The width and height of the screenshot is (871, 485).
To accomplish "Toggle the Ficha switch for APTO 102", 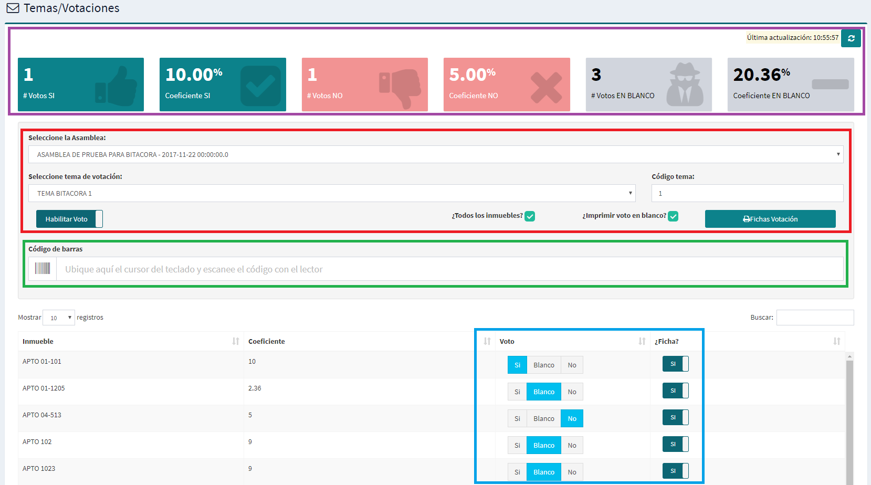I will (676, 444).
